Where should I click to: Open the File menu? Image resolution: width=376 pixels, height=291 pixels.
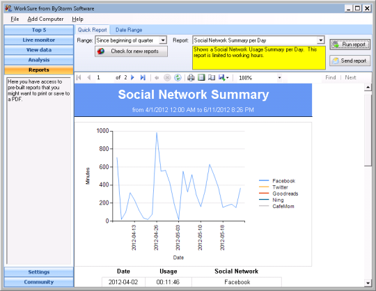pyautogui.click(x=15, y=19)
